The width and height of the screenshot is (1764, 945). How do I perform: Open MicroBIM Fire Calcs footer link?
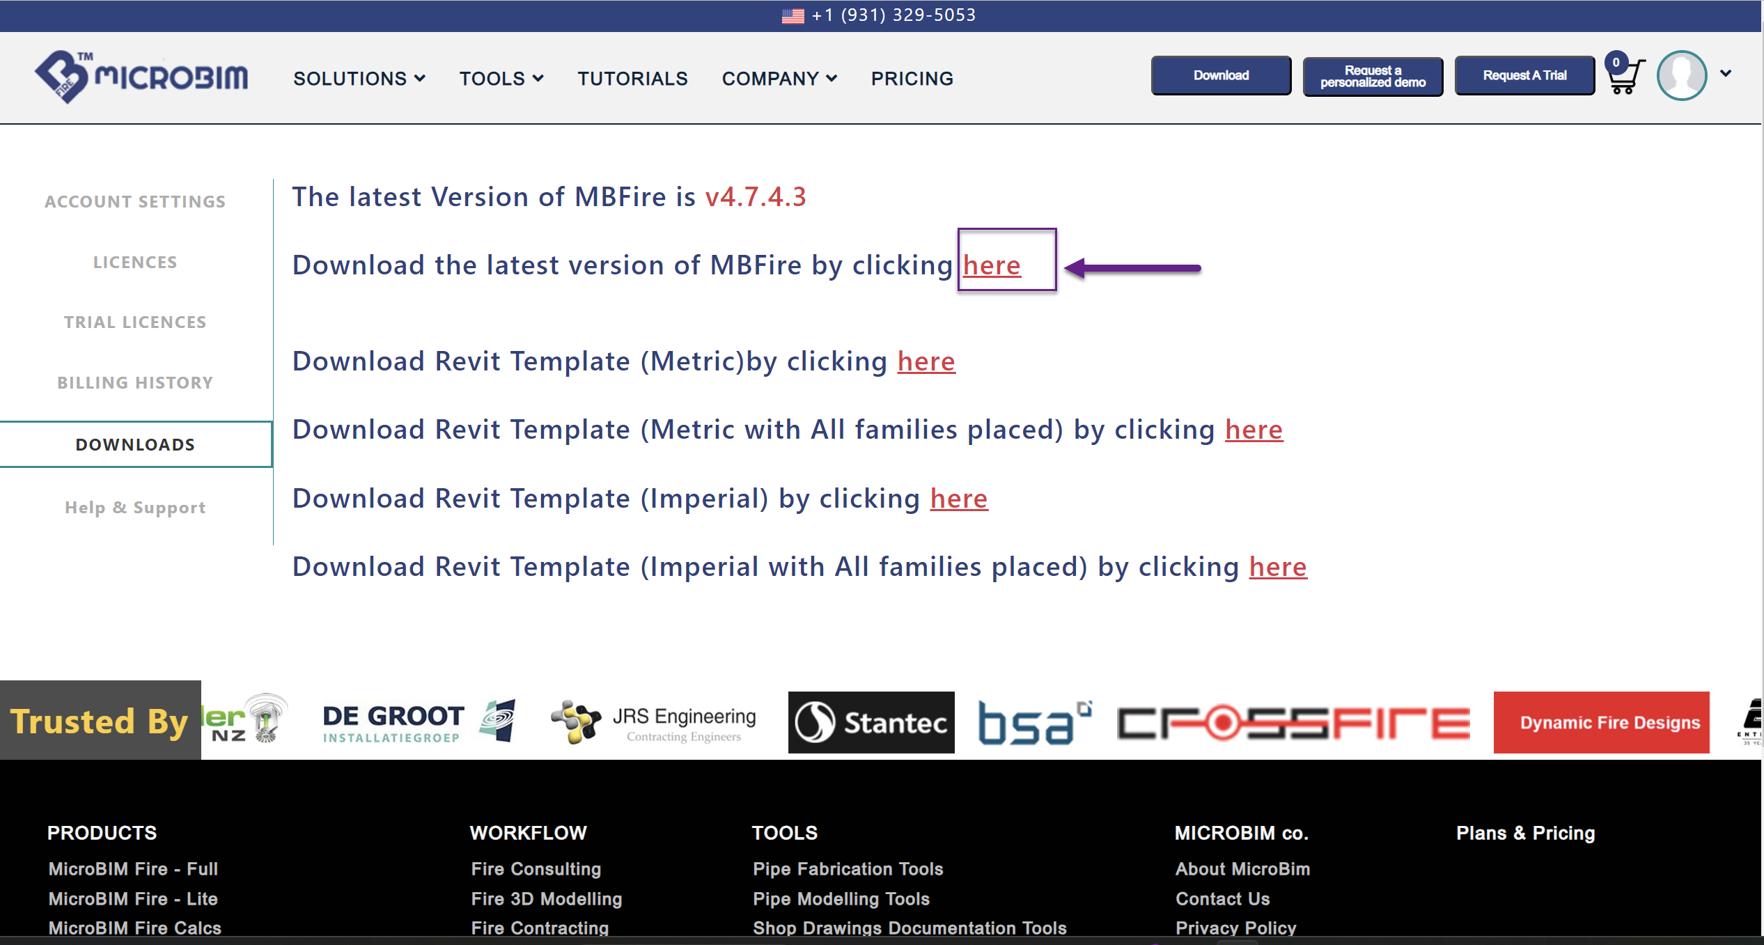click(134, 928)
